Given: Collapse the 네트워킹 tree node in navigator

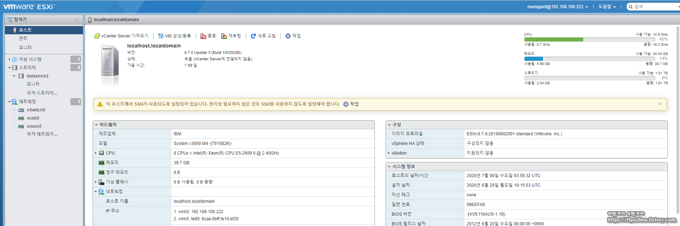Looking at the screenshot, I should [x=9, y=102].
